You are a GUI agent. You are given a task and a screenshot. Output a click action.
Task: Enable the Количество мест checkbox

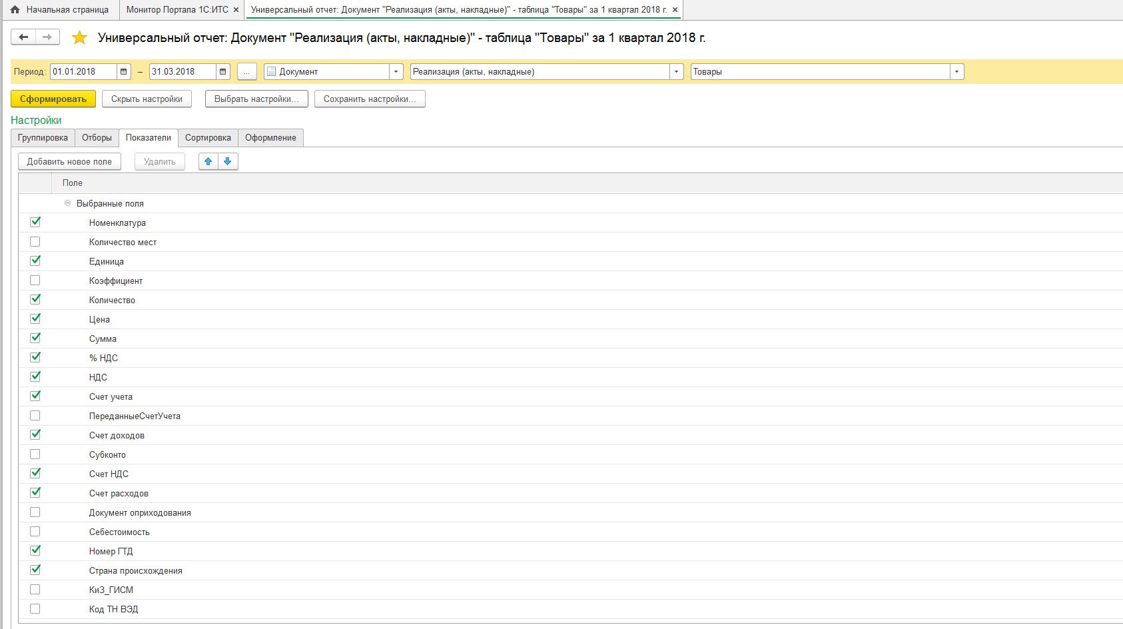(35, 242)
